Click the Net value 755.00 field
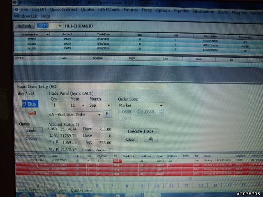 [102, 142]
